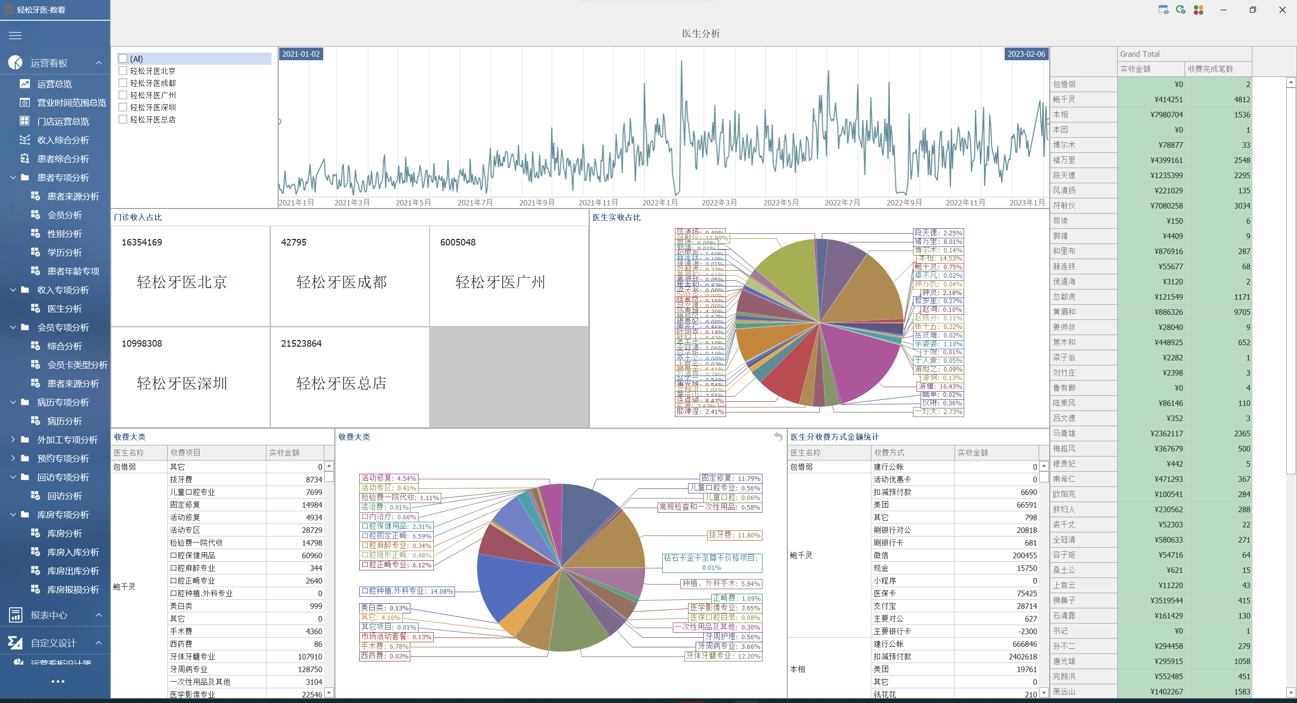Click the refresh settings icon in title bar
This screenshot has height=703, width=1297.
(x=1180, y=10)
